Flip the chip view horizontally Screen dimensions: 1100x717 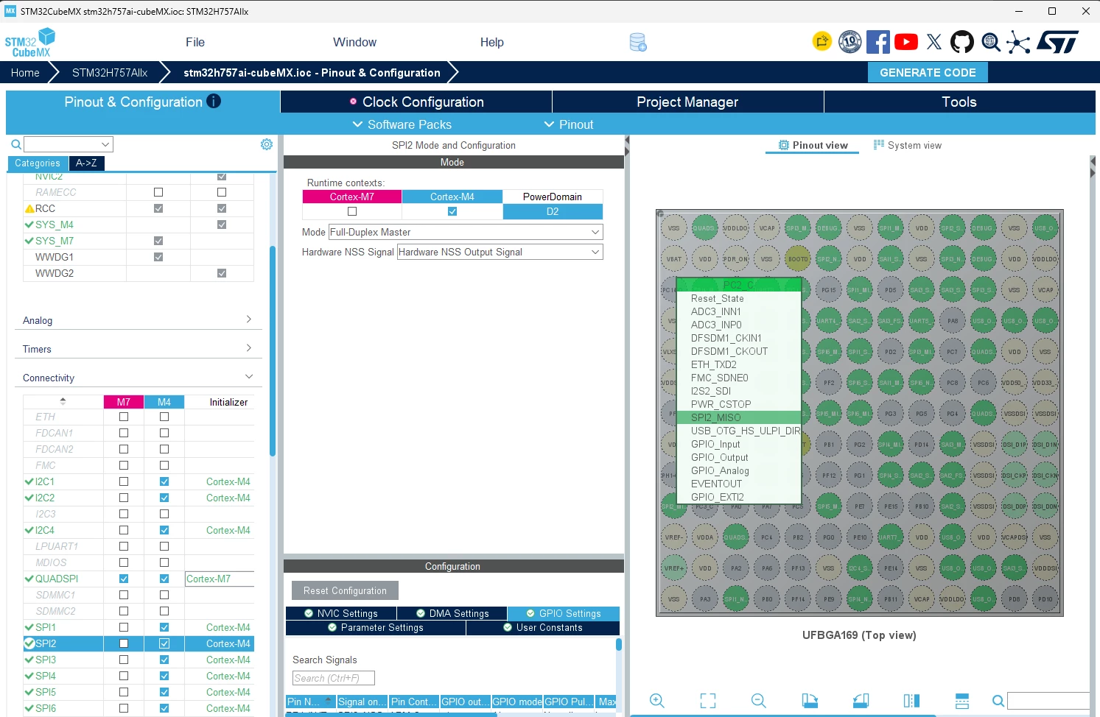pyautogui.click(x=911, y=701)
